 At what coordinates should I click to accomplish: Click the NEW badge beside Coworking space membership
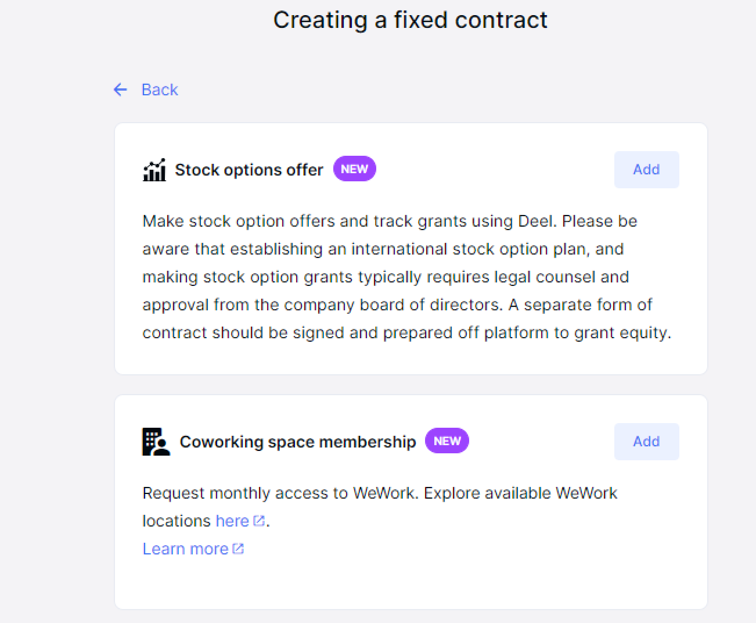click(x=447, y=441)
